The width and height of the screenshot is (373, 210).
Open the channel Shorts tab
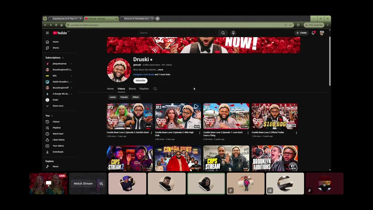pyautogui.click(x=132, y=89)
